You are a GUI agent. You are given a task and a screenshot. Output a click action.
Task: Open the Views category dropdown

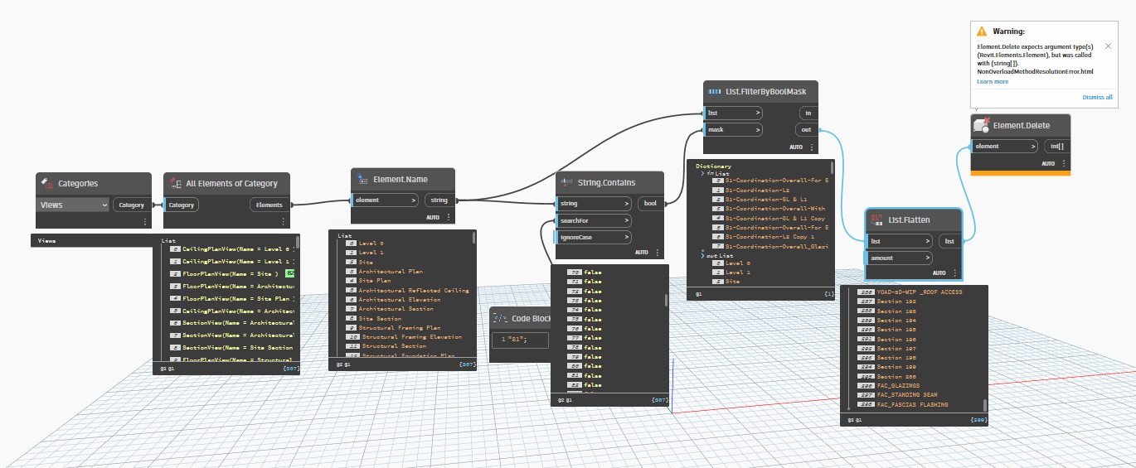[74, 205]
